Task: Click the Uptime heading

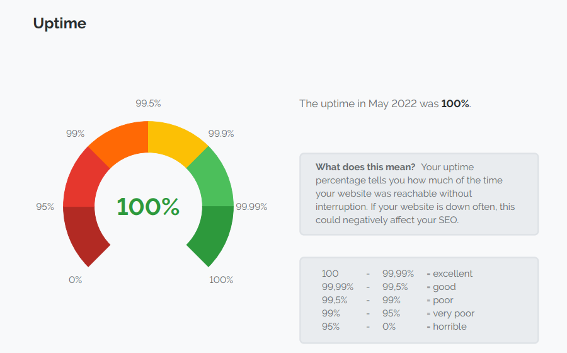Action: point(59,24)
